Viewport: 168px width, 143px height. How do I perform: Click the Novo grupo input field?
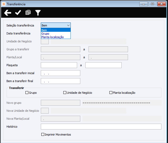click(60, 103)
